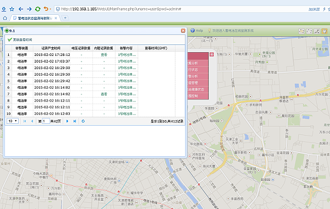This screenshot has width=330, height=209.
Task: Open the view link in row 1
Action: pos(104,55)
